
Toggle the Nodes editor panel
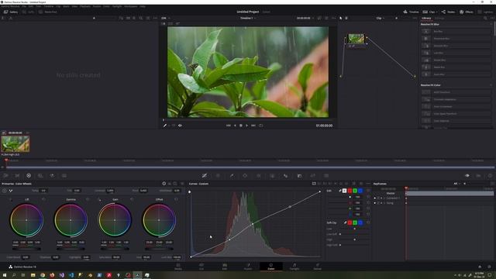coord(448,12)
